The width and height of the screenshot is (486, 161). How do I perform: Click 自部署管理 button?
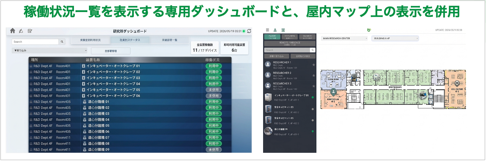pos(111,51)
